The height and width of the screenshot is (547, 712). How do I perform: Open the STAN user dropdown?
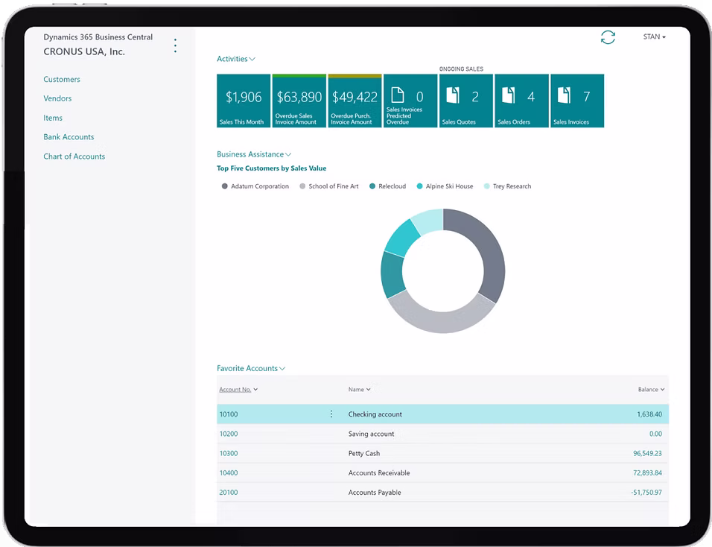(655, 37)
